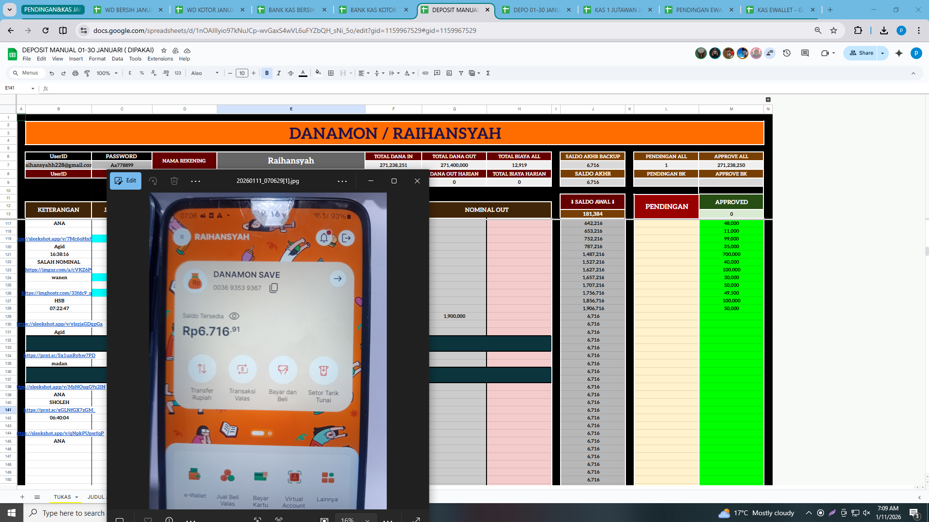Open the Windows Start menu
Viewport: 929px width, 522px height.
[x=12, y=513]
